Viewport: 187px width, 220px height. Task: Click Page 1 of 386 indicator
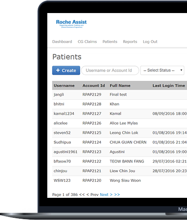click(65, 195)
